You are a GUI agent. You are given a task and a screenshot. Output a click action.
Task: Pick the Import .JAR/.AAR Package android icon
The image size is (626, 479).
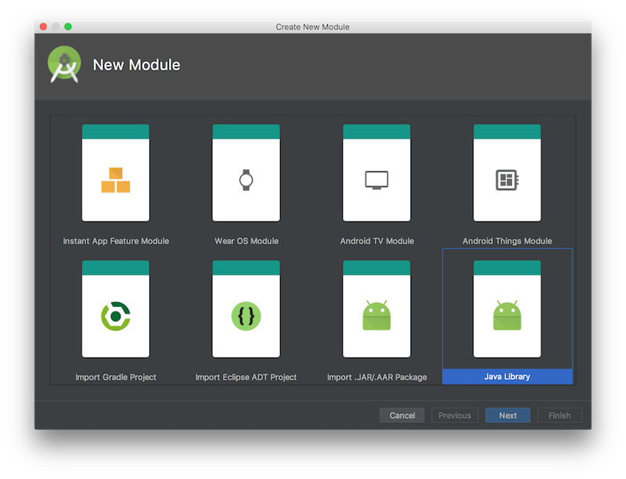tap(376, 315)
